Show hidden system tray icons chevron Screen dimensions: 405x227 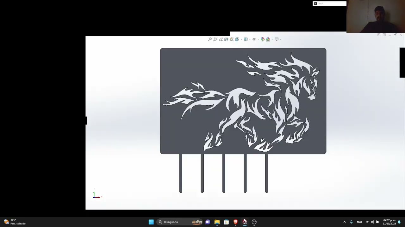pos(345,222)
